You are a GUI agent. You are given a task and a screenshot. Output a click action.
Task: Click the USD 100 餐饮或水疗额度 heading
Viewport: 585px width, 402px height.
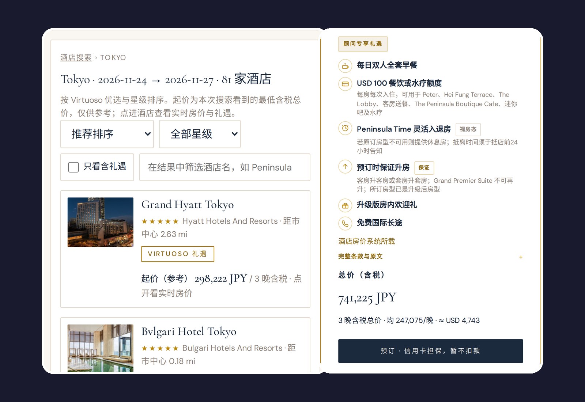click(x=399, y=83)
